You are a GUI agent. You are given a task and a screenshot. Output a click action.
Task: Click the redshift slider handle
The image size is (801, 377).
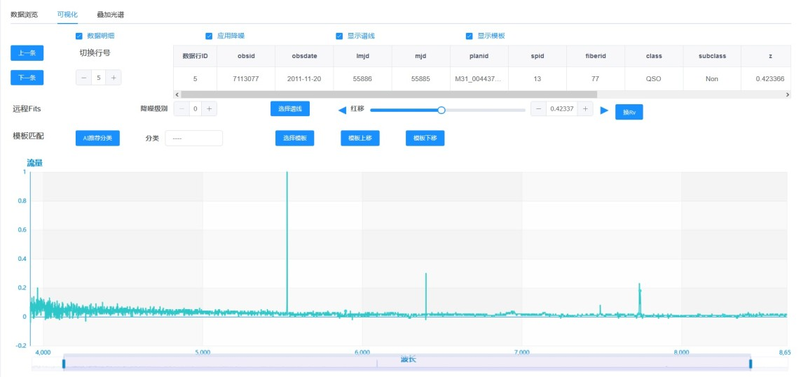441,110
